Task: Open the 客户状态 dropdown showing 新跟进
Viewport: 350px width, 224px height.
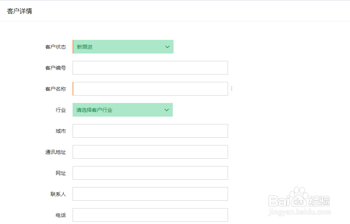Action: [118, 47]
